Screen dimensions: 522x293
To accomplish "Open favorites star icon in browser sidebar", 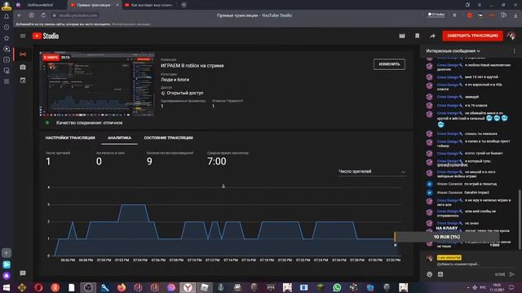I will 7,38.
